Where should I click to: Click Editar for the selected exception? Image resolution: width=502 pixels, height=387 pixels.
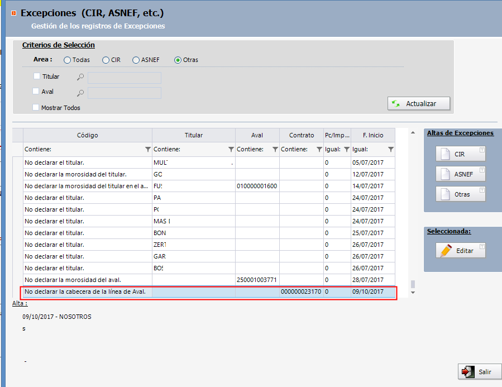[460, 250]
